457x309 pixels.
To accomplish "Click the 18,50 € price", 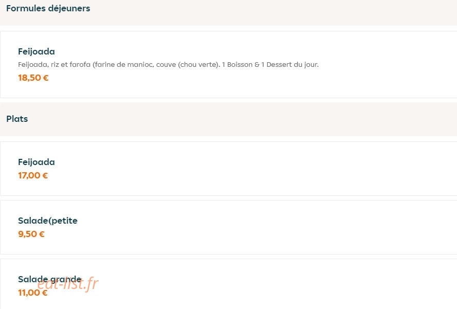I will [33, 78].
